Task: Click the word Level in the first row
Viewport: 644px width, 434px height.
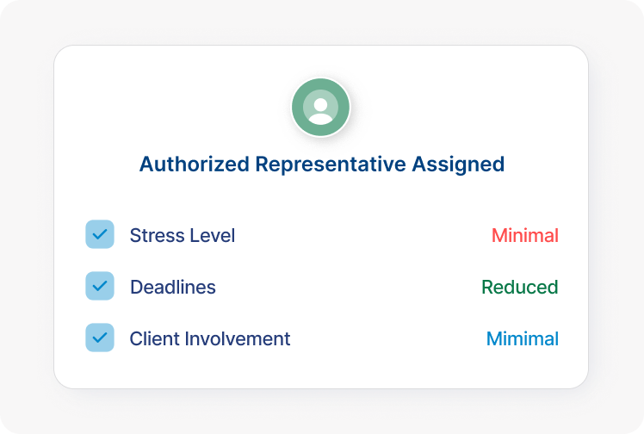Action: tap(212, 235)
